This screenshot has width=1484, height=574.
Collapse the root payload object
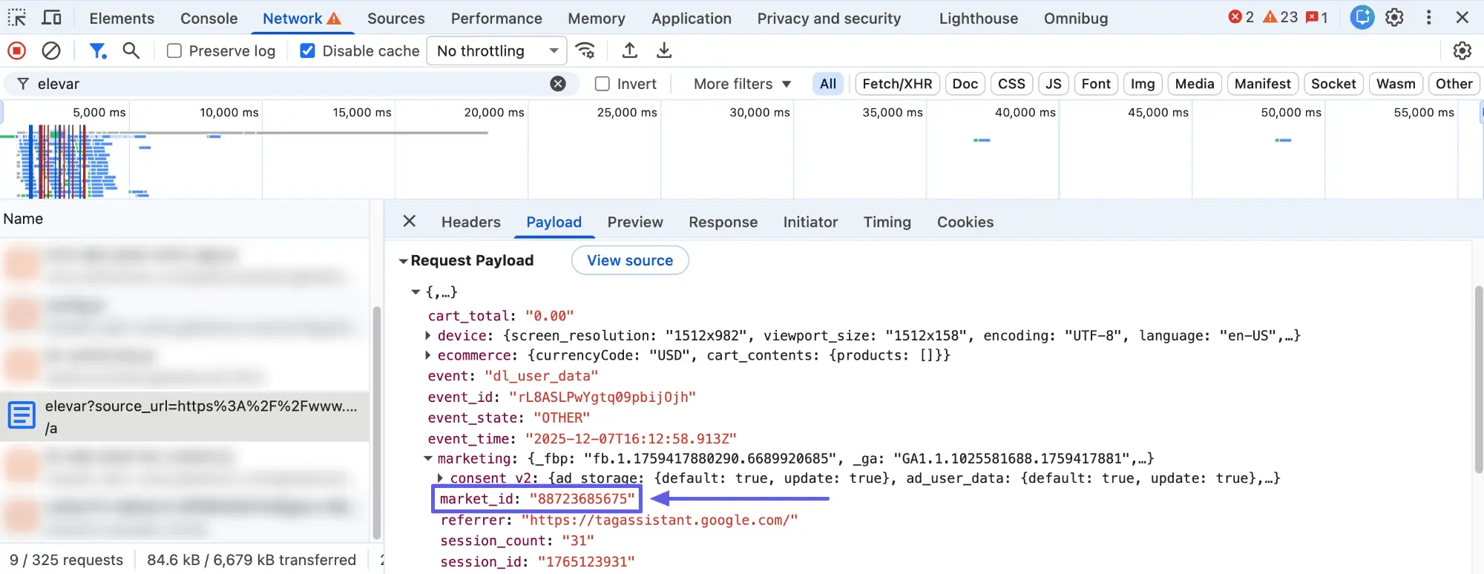tap(416, 292)
